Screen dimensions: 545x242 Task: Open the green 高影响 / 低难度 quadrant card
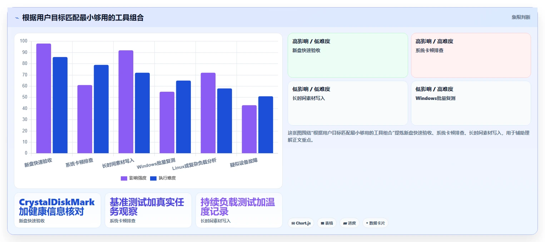pyautogui.click(x=348, y=55)
